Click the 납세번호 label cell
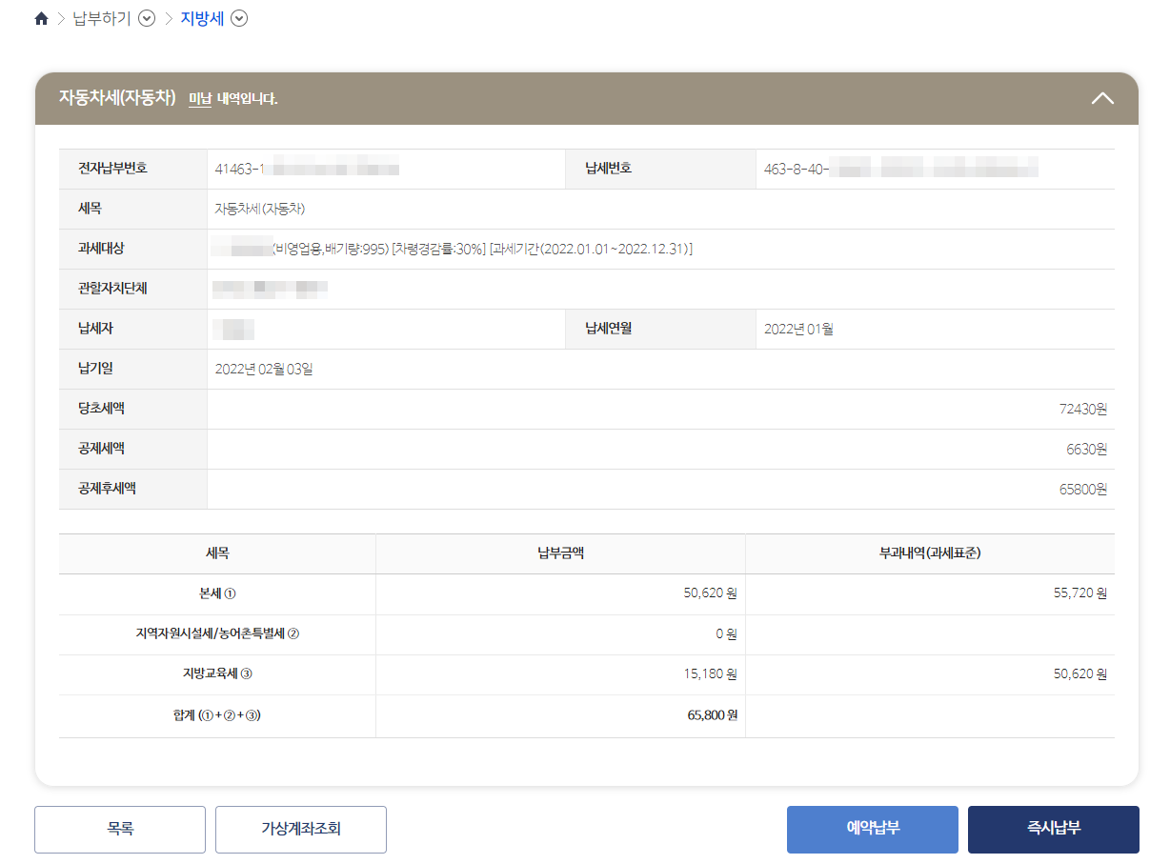This screenshot has width=1150, height=864. 661,170
